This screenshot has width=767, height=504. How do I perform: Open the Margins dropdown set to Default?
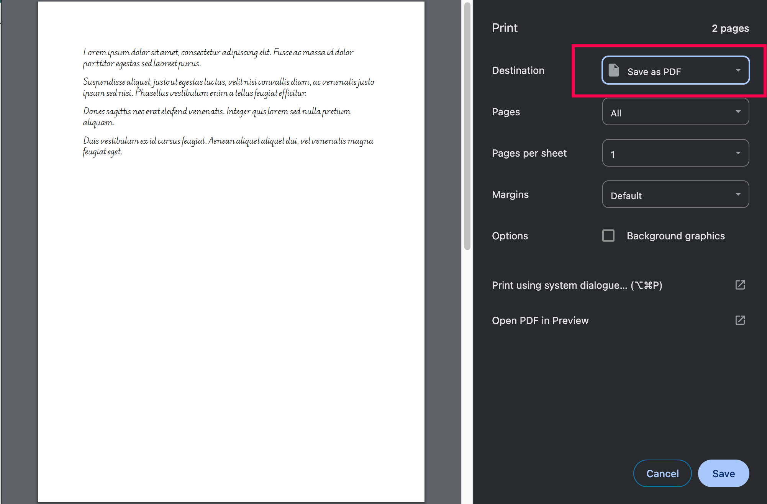675,195
